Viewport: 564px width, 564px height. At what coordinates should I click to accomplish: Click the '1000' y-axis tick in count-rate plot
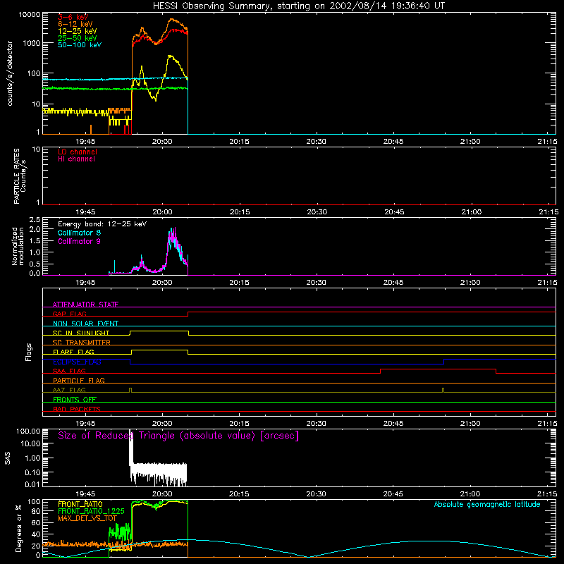(32, 43)
